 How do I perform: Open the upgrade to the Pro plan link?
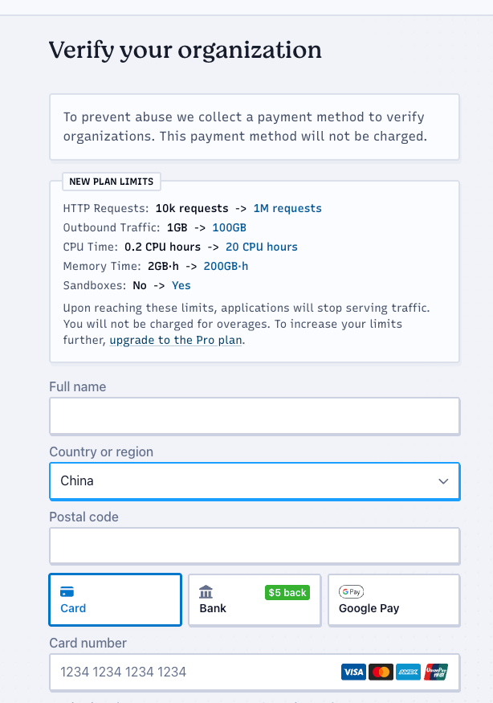pyautogui.click(x=176, y=340)
